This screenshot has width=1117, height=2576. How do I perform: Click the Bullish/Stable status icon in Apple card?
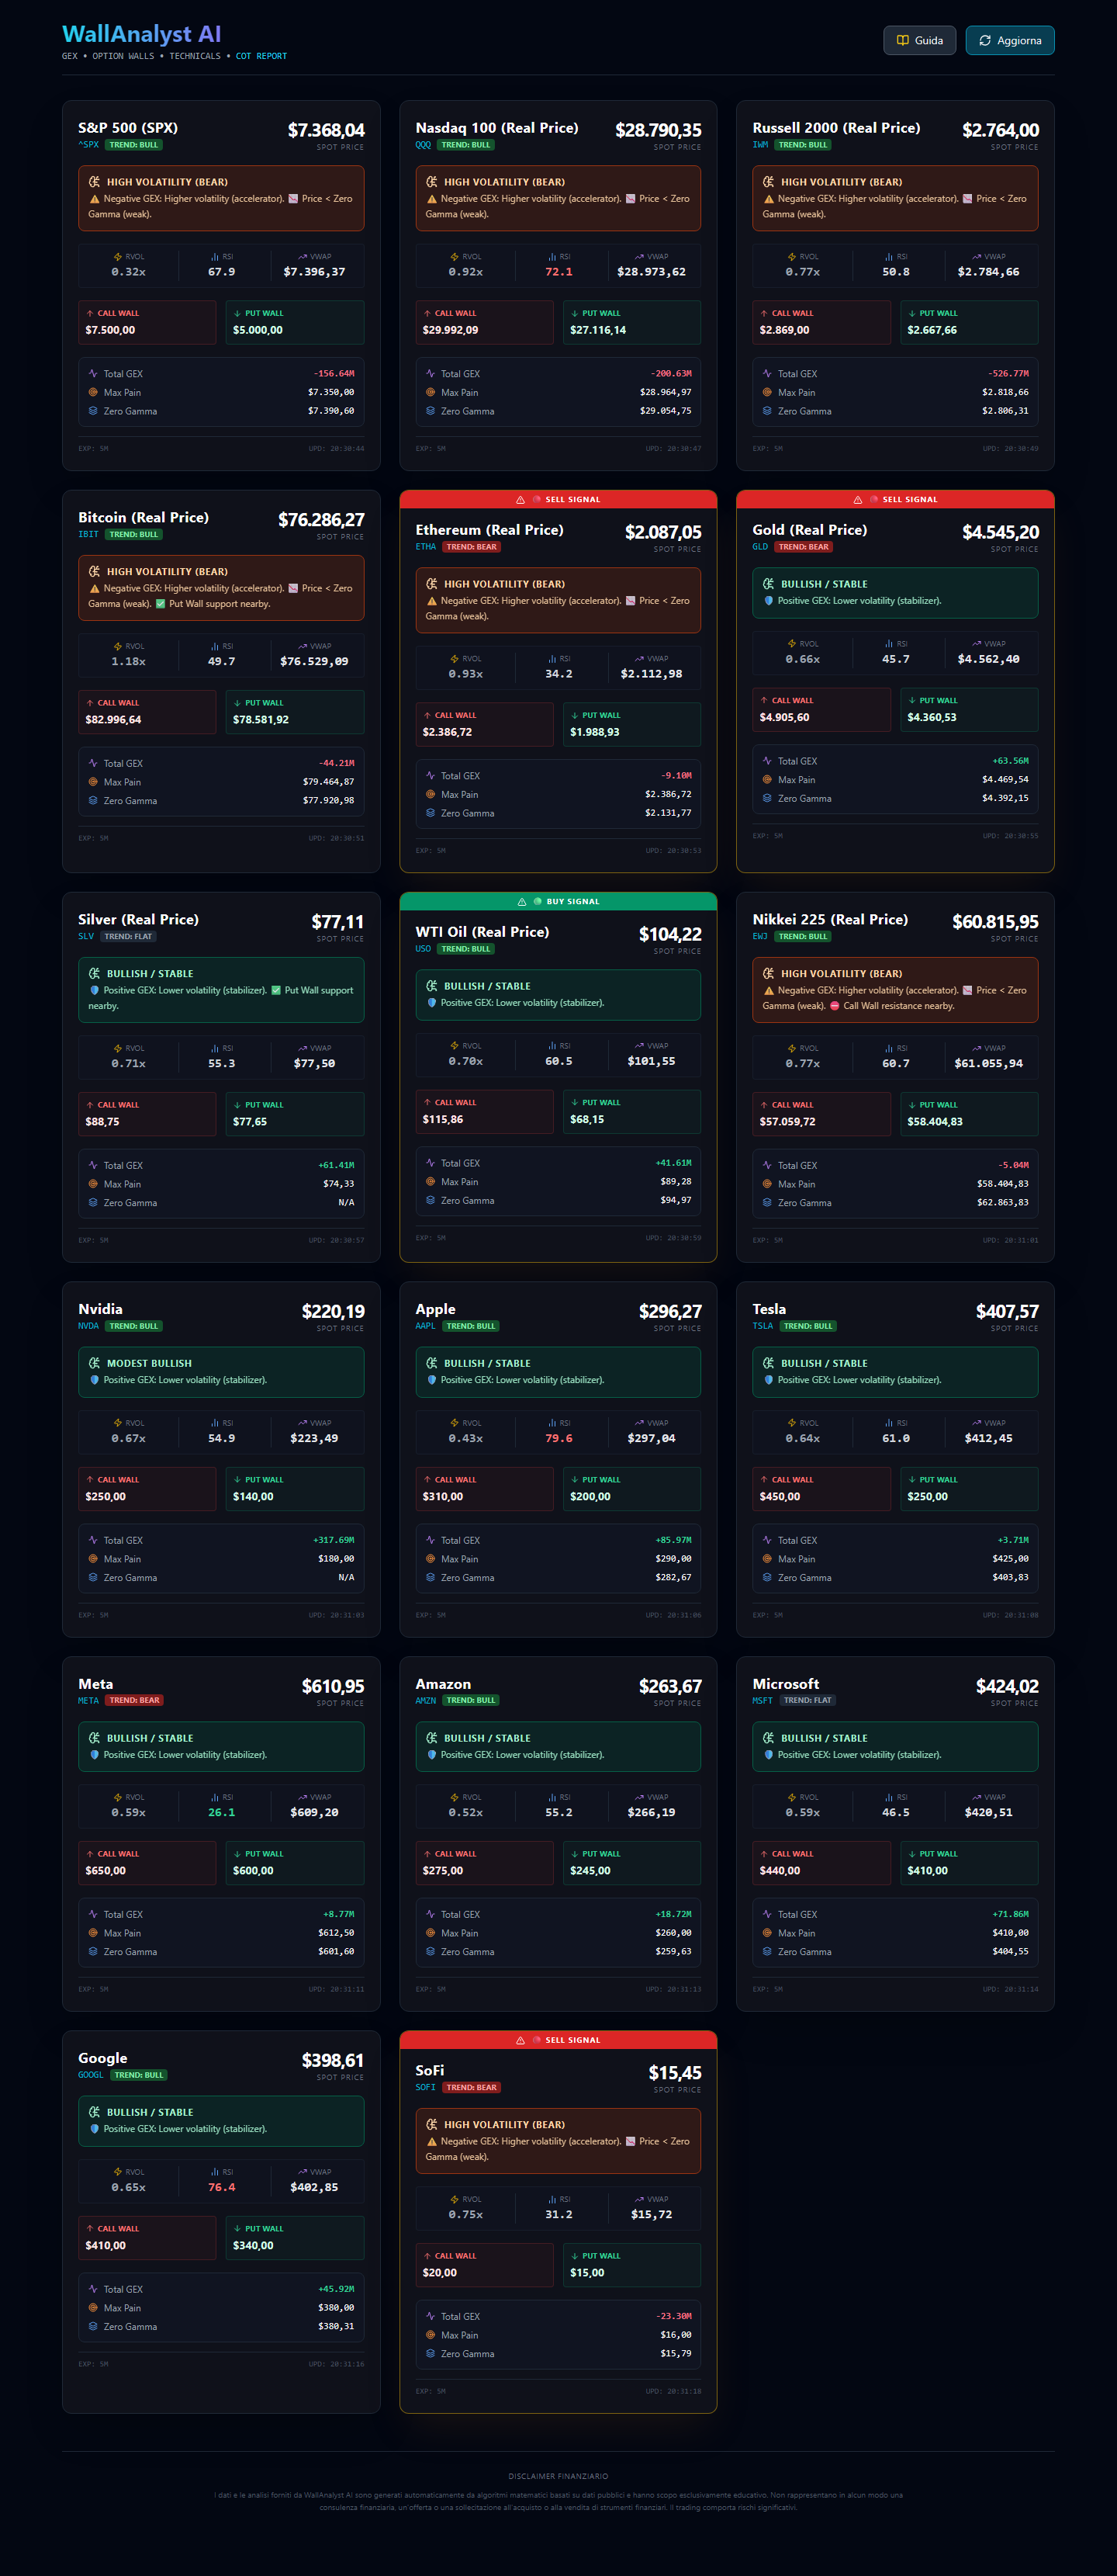(x=431, y=1363)
